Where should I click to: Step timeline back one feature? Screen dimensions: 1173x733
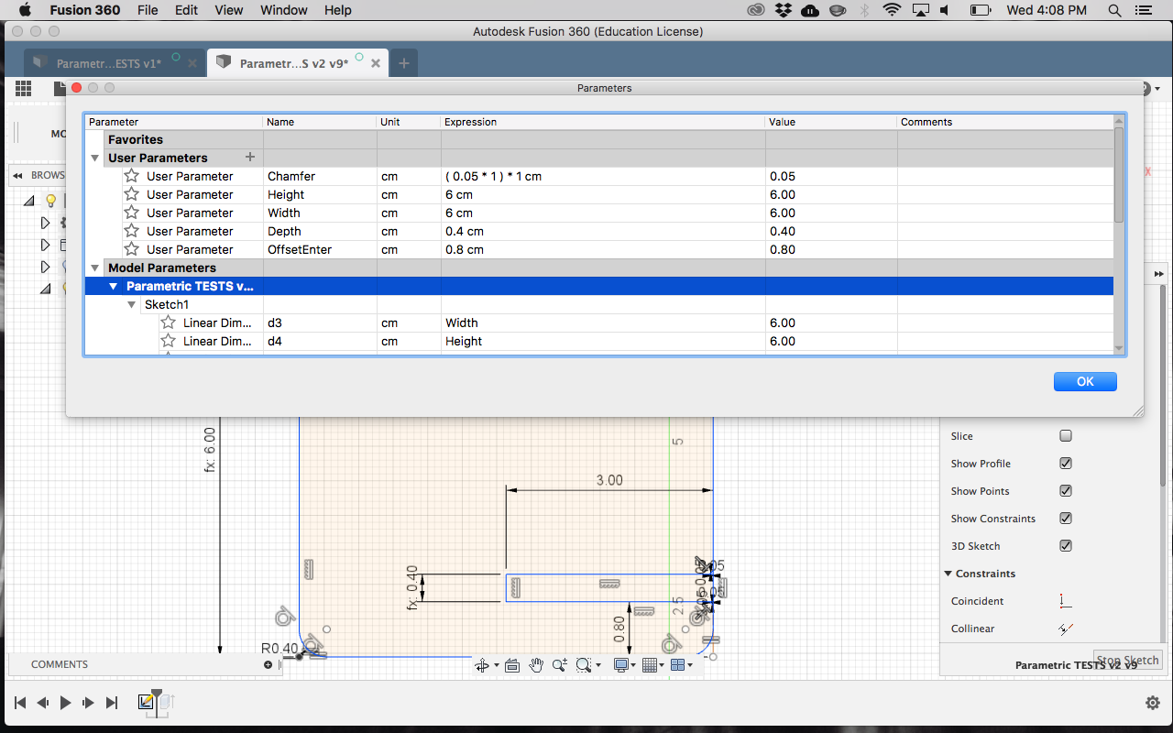(42, 703)
